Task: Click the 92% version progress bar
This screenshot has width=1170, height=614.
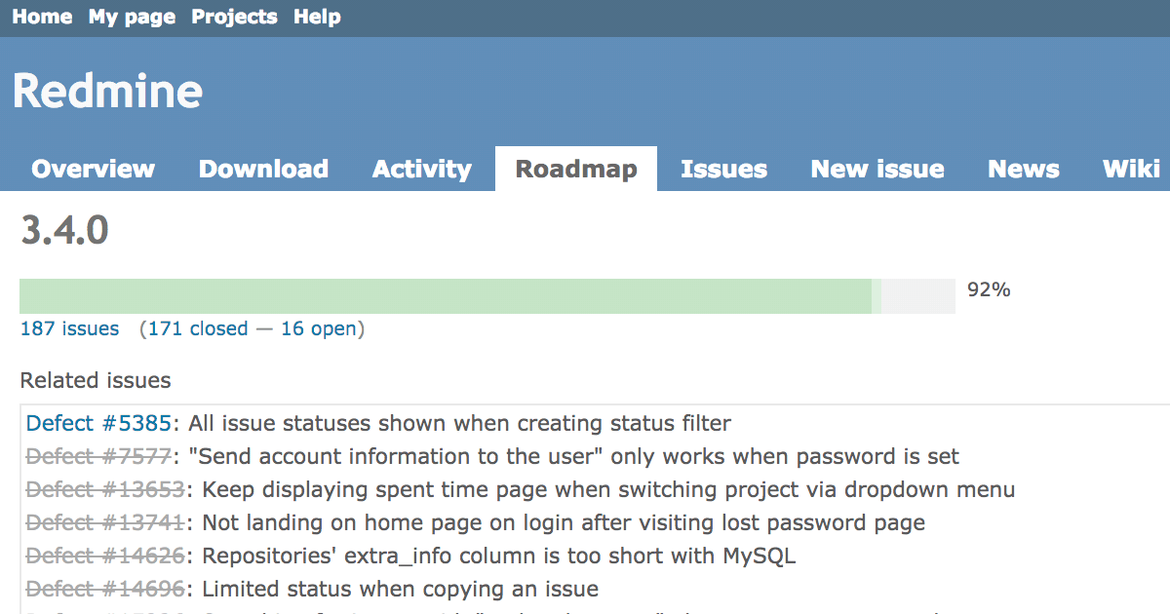Action: click(487, 296)
